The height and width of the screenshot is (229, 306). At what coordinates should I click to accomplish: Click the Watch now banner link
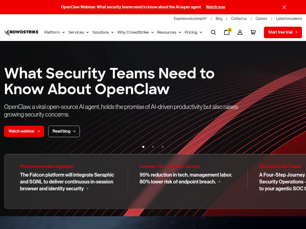[215, 7]
